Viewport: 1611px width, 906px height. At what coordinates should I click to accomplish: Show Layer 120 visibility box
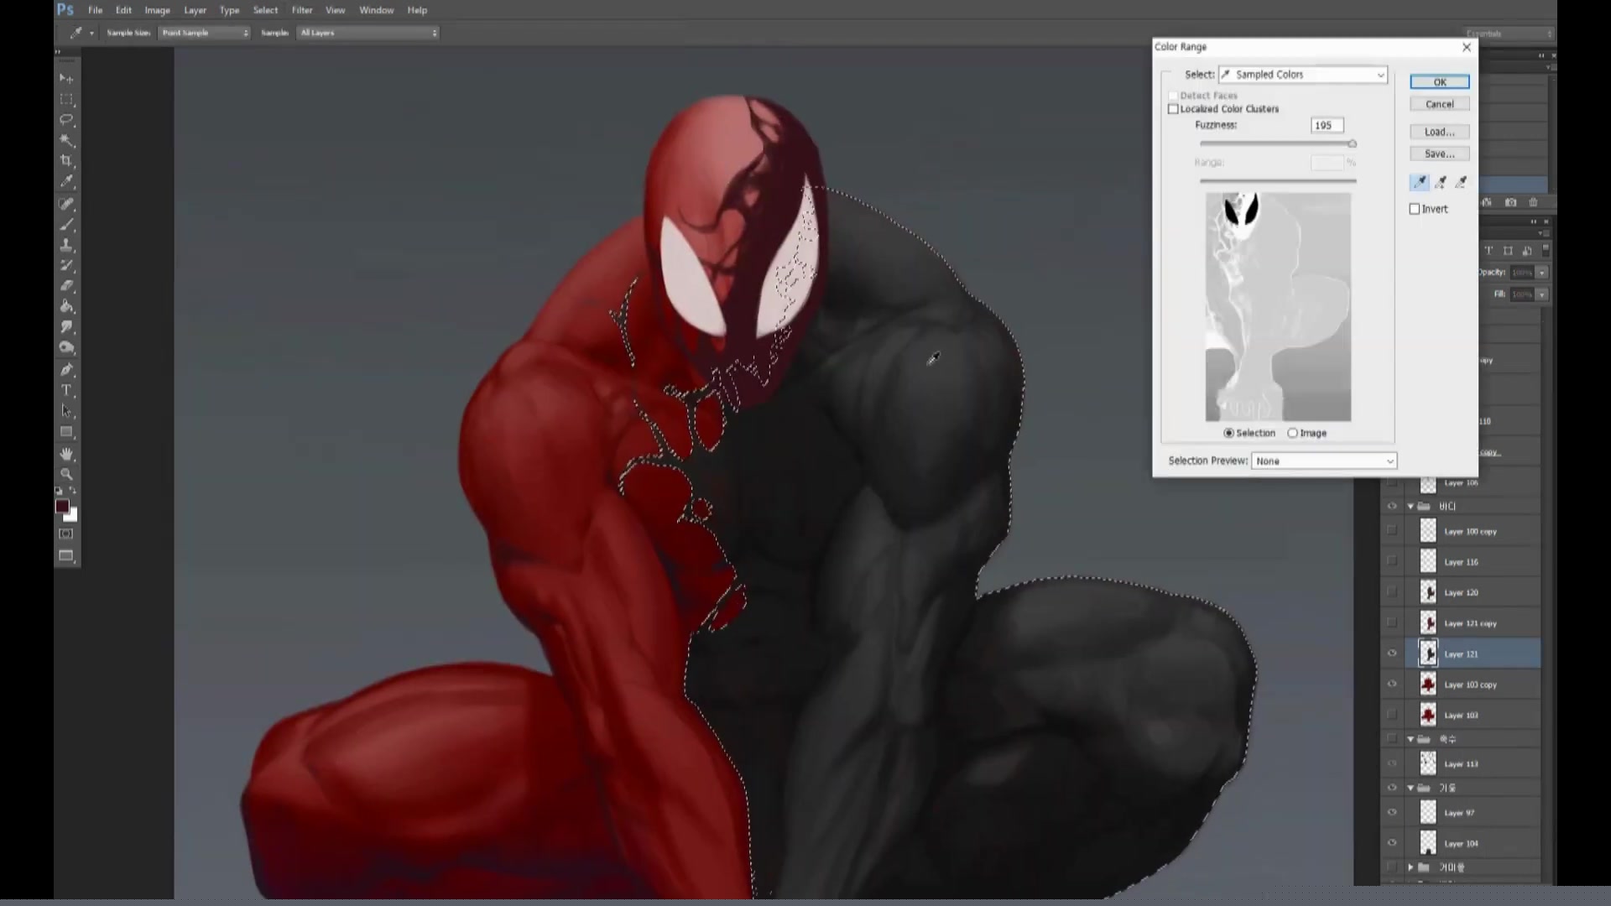(1392, 592)
